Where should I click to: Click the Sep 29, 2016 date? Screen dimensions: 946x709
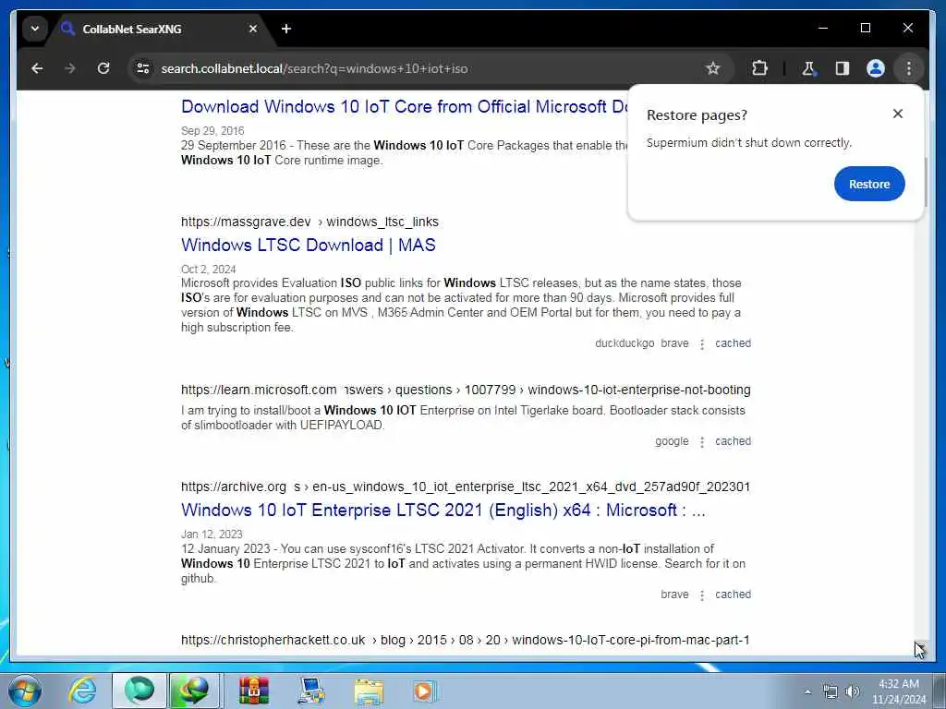pos(212,131)
